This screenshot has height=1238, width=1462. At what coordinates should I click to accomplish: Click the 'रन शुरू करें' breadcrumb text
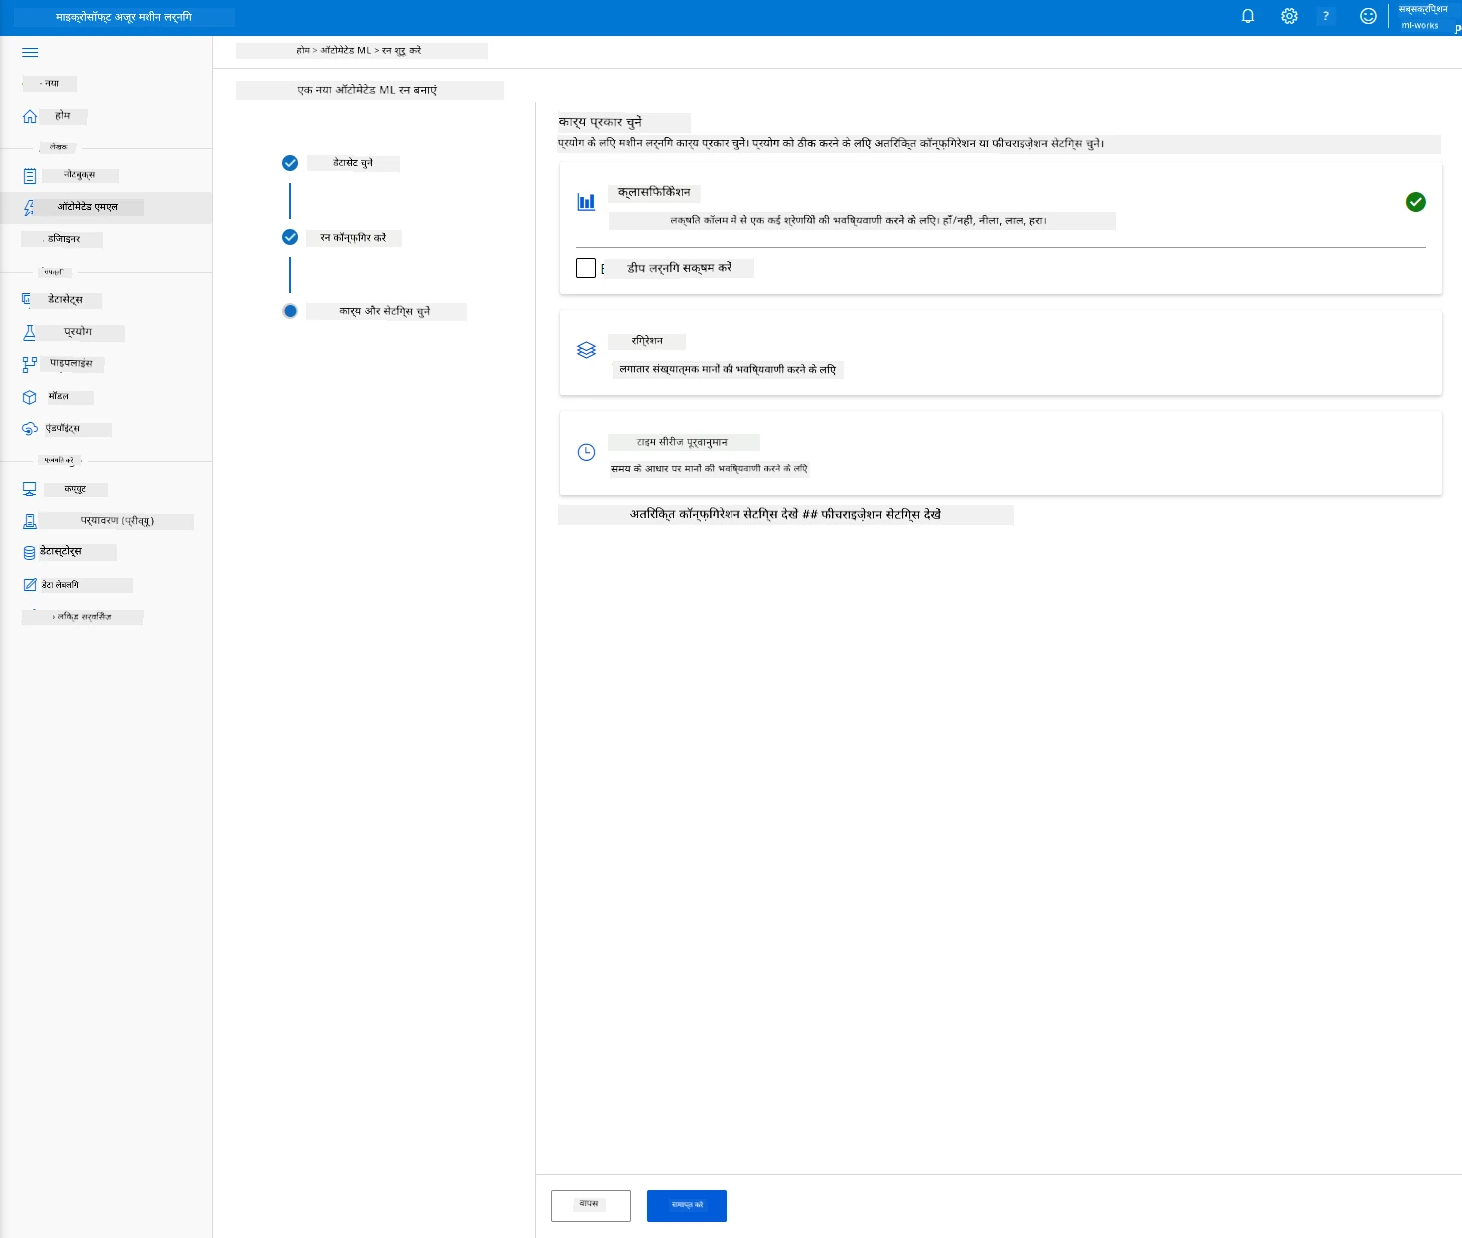point(401,50)
